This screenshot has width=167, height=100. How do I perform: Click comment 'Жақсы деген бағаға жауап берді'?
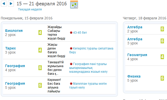click(56, 50)
